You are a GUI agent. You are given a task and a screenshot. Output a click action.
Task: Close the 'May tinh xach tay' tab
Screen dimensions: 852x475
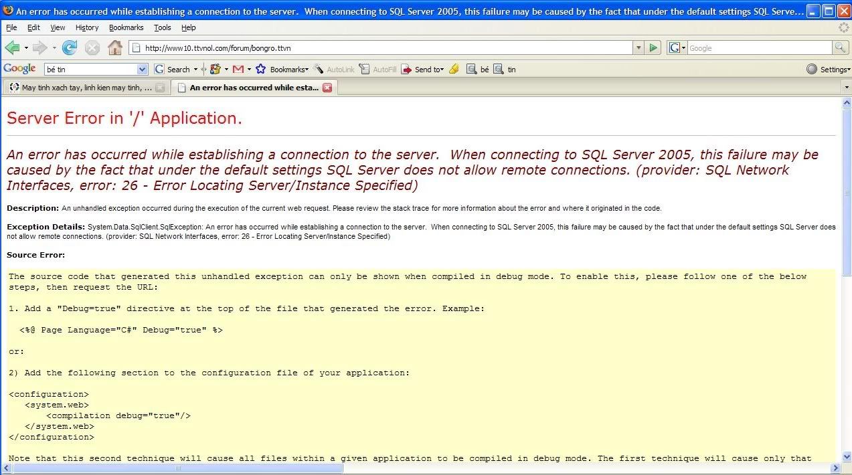pyautogui.click(x=160, y=88)
